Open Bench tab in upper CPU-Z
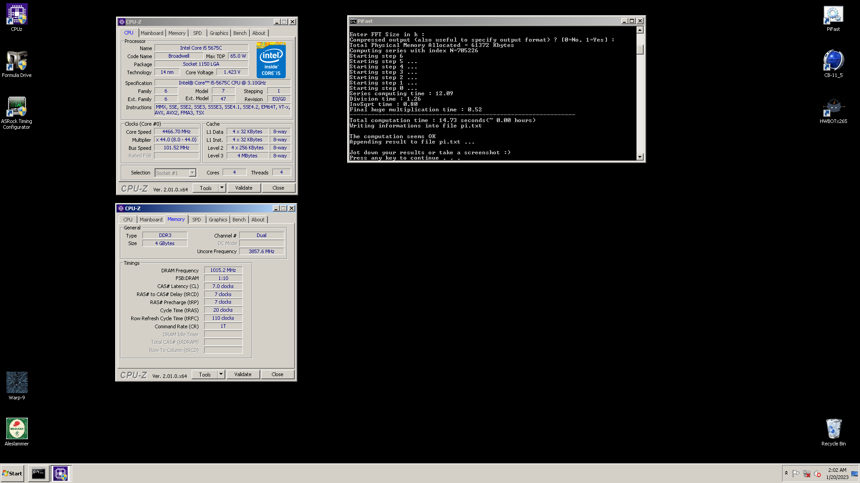Screen dimensions: 860x483 click(x=240, y=33)
